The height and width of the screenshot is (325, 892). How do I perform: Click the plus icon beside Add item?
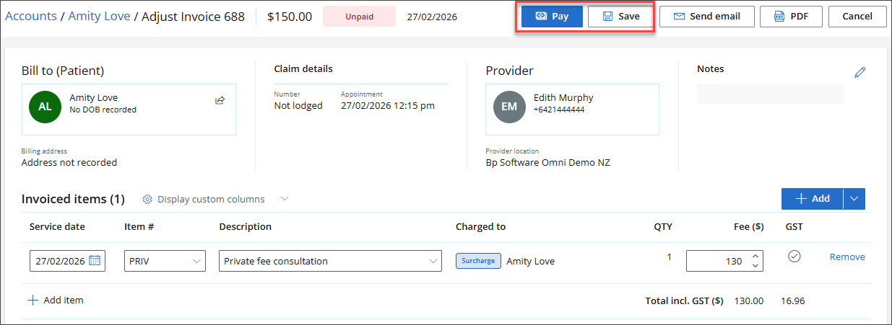tap(33, 300)
